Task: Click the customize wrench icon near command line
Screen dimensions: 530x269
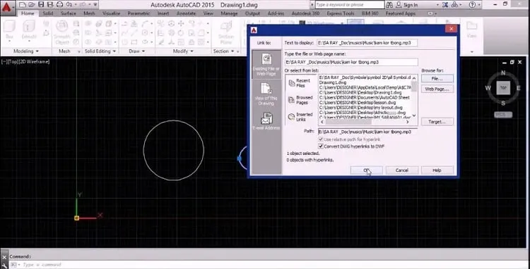Action: (4, 265)
